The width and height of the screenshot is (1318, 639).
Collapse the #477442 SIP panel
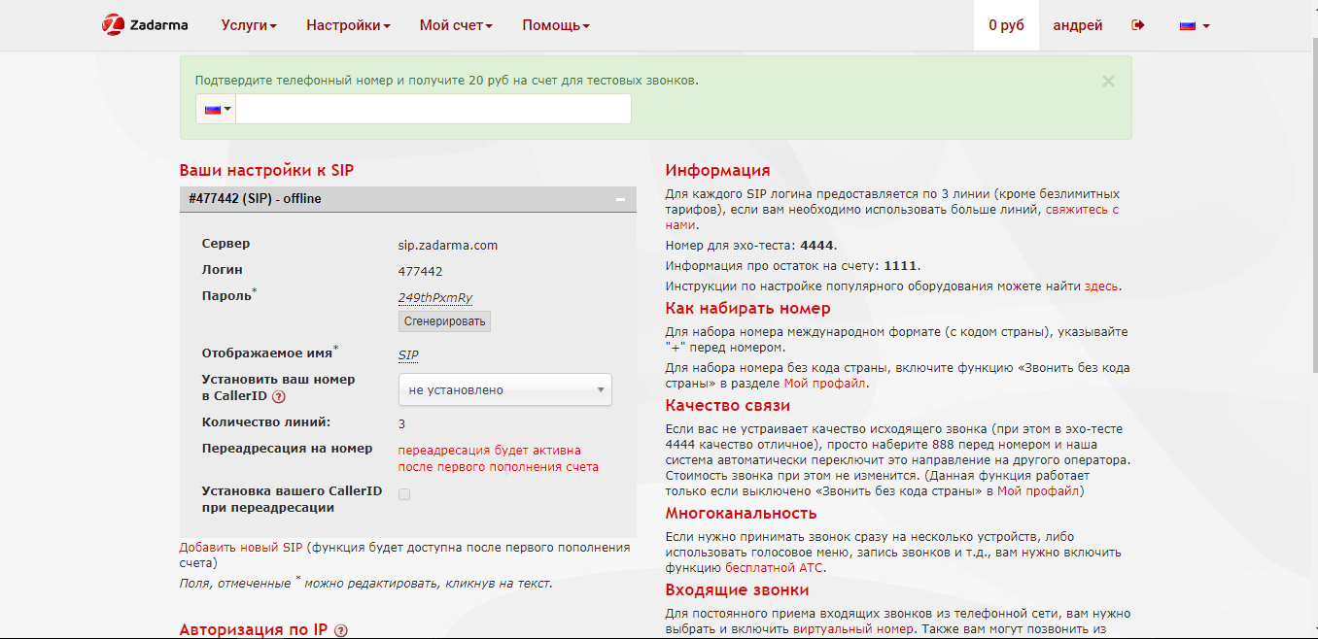pos(620,199)
